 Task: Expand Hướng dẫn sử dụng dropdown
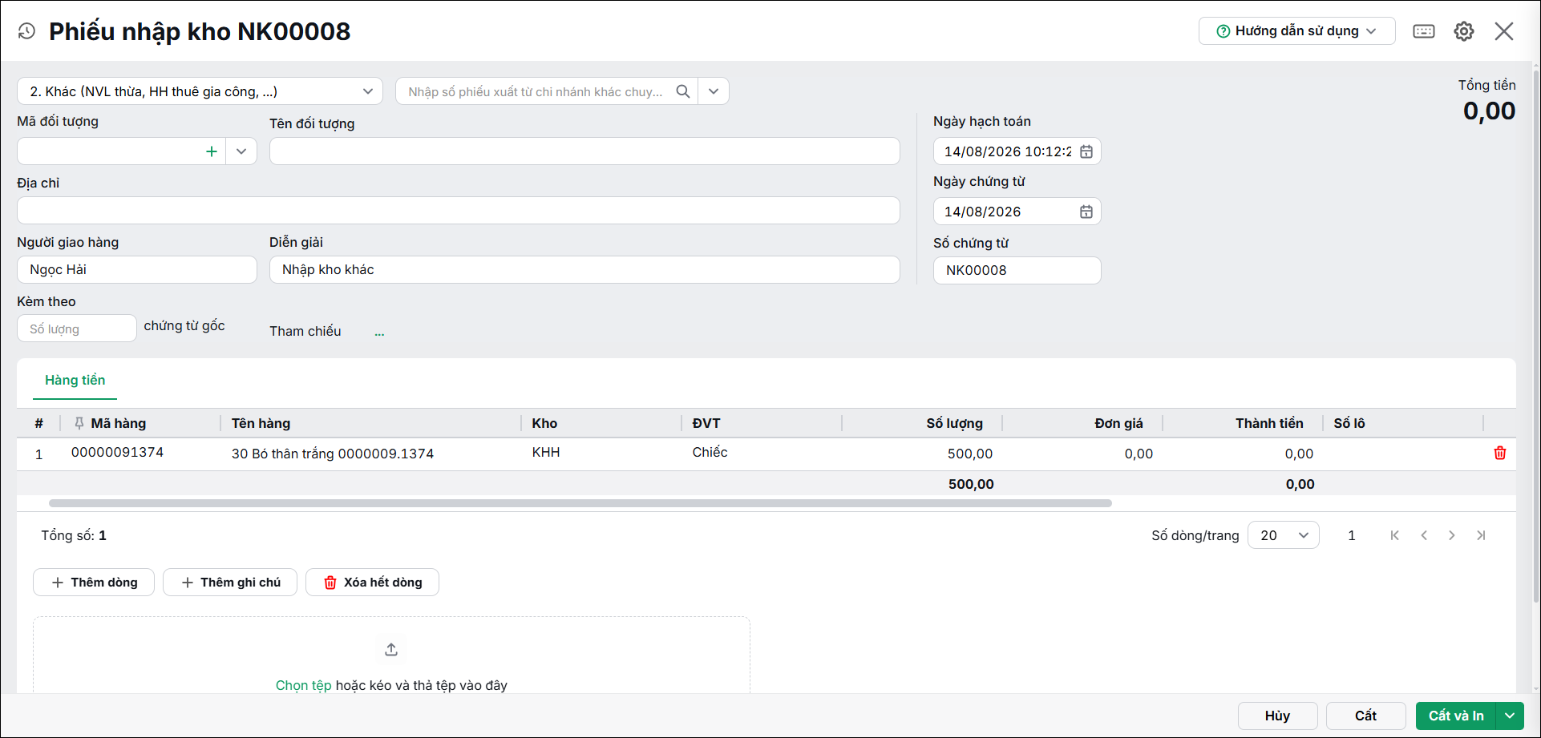pyautogui.click(x=1297, y=31)
